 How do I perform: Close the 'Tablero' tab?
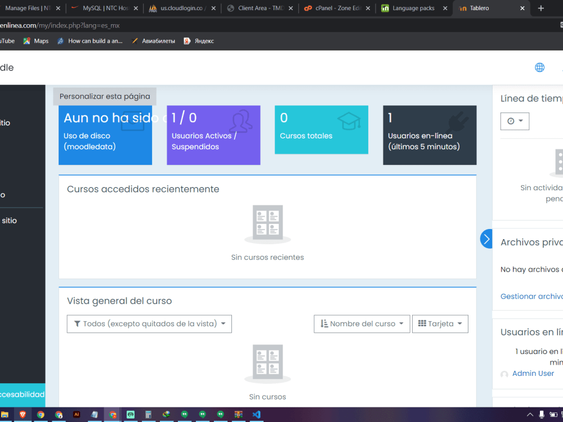click(522, 8)
